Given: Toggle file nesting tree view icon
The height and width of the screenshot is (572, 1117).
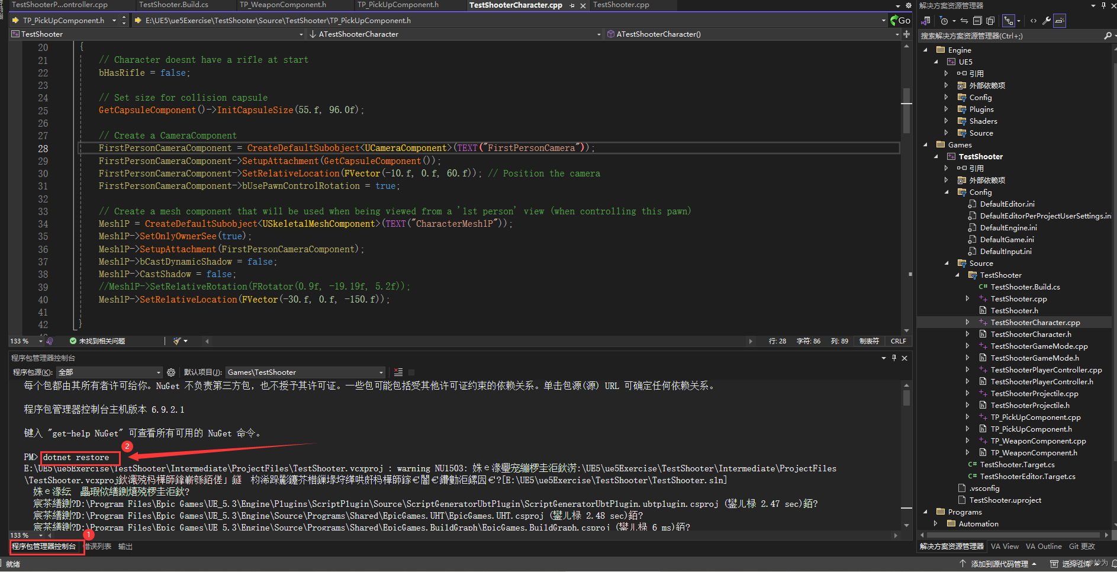Looking at the screenshot, I should (1009, 21).
